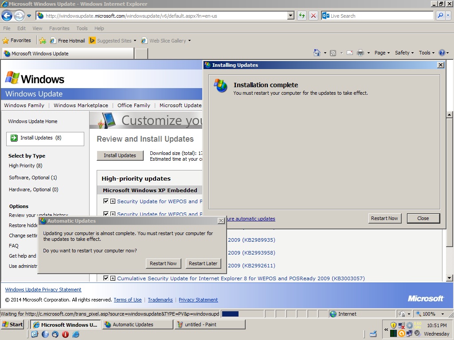Click inside the address bar URL field
Viewport: 454px width, 340px height.
coord(165,15)
